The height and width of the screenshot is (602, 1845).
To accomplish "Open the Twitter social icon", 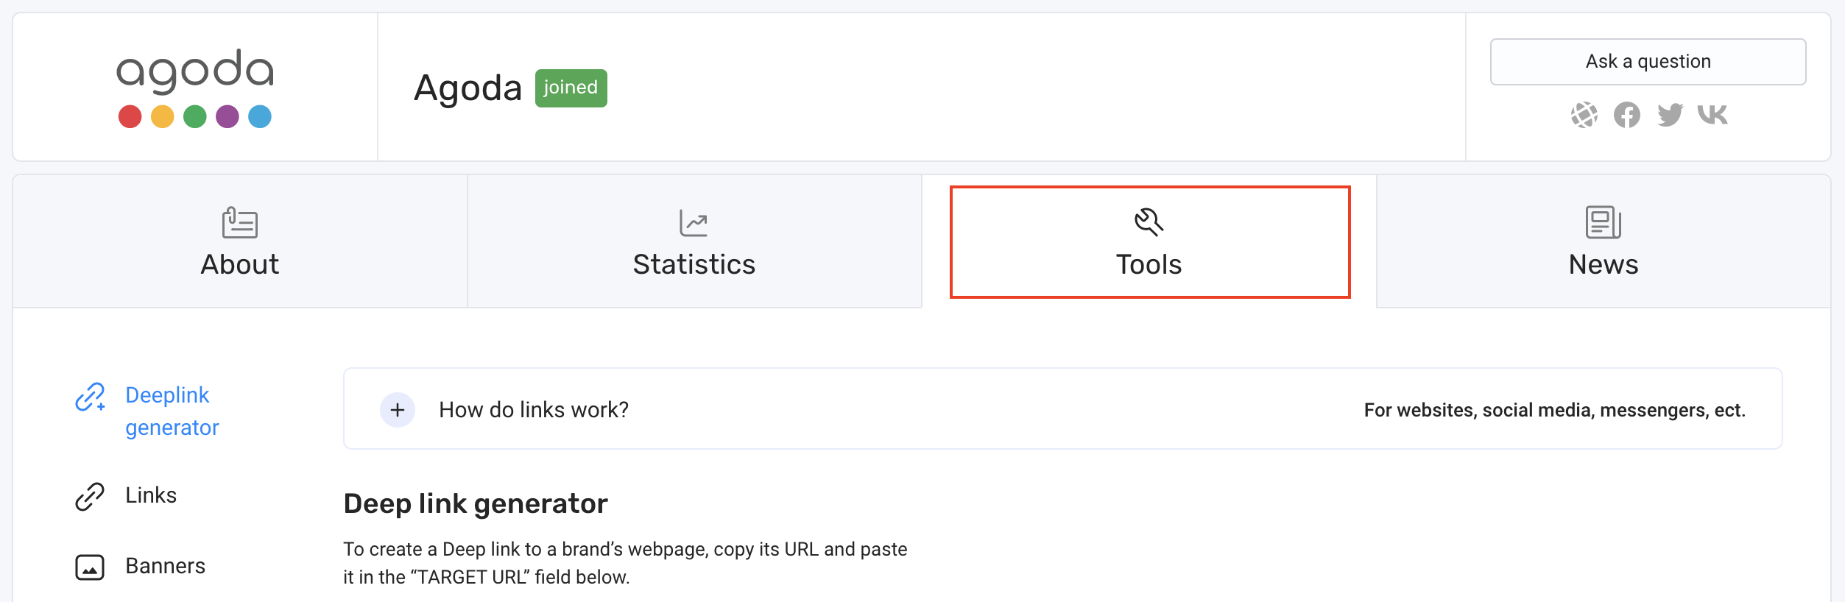I will (x=1670, y=115).
